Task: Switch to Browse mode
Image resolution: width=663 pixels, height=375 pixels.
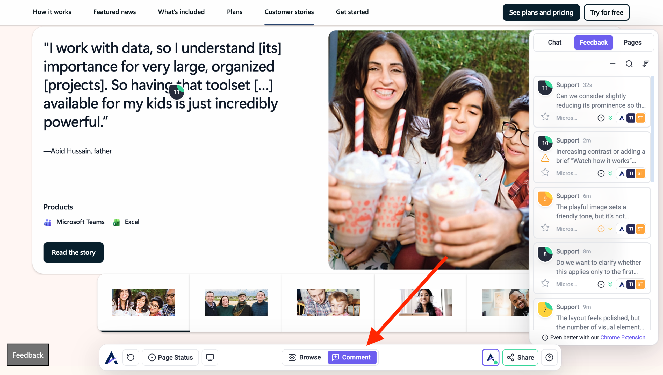Action: point(305,357)
